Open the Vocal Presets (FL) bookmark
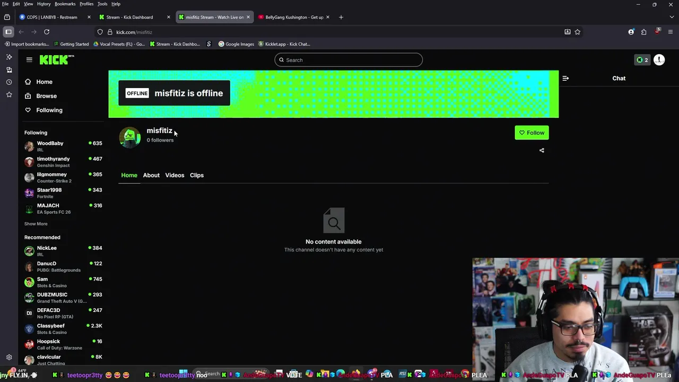Screen dimensions: 679x382 119,44
